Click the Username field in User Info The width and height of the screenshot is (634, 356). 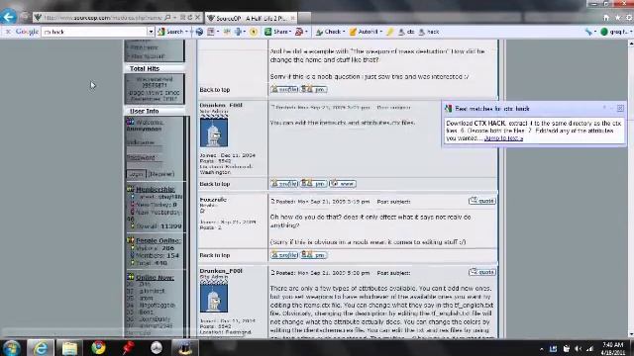tap(146, 149)
